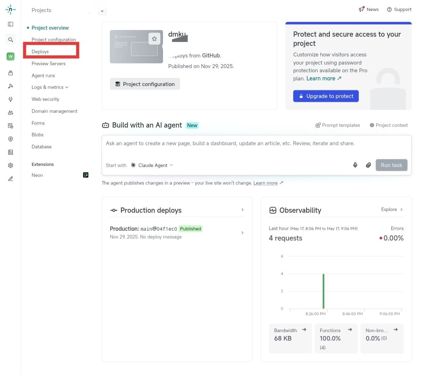This screenshot has width=422, height=375.
Task: Open Learn more link below agent prompt
Action: 268,183
